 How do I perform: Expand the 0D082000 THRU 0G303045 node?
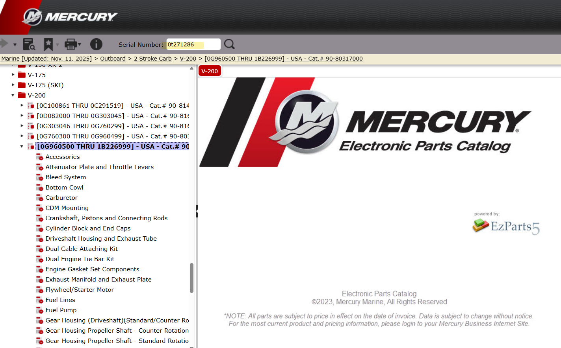pyautogui.click(x=22, y=115)
